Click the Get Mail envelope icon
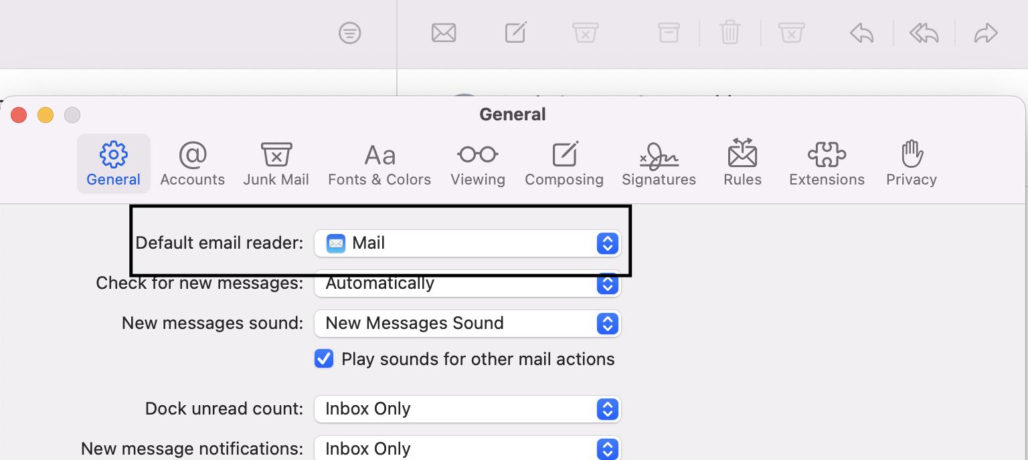Viewport: 1028px width, 460px height. click(x=444, y=33)
